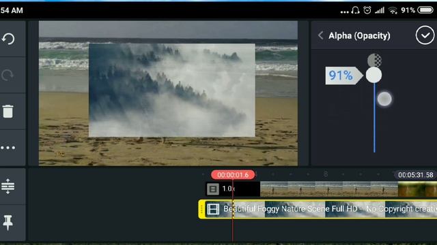Tap the film strip icon on foggy layer
The width and height of the screenshot is (437, 245).
tap(213, 209)
